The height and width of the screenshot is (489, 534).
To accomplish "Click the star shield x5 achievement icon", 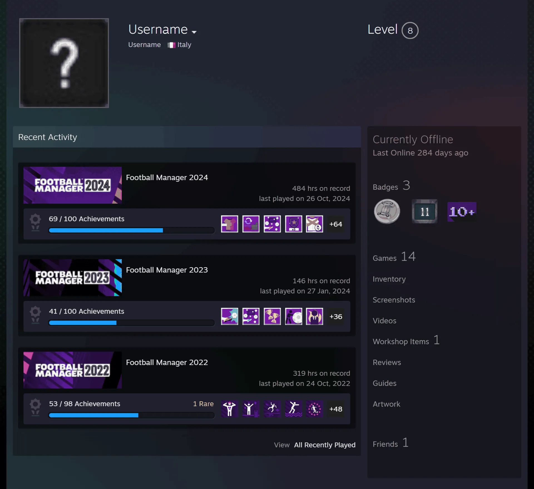I will coord(293,224).
